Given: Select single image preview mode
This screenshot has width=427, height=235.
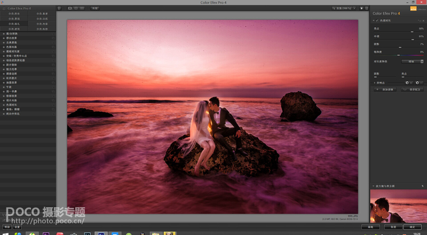Looking at the screenshot, I should 70,8.
